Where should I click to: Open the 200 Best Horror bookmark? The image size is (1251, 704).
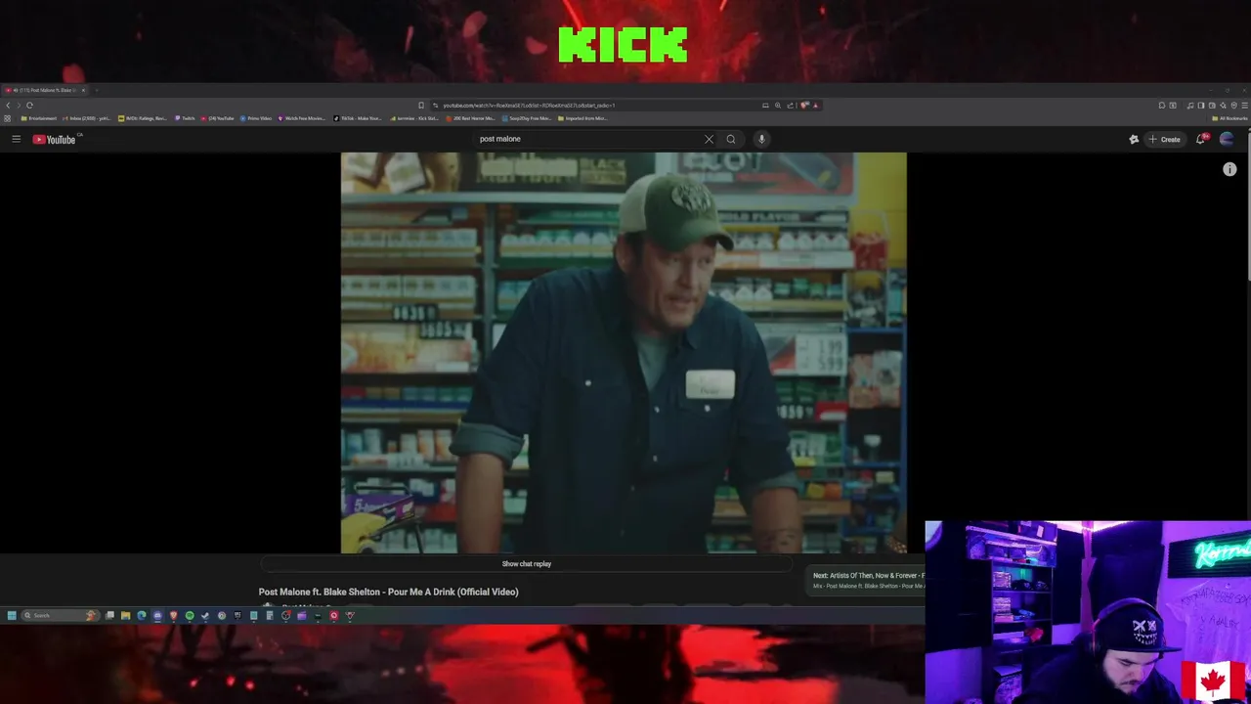click(470, 118)
